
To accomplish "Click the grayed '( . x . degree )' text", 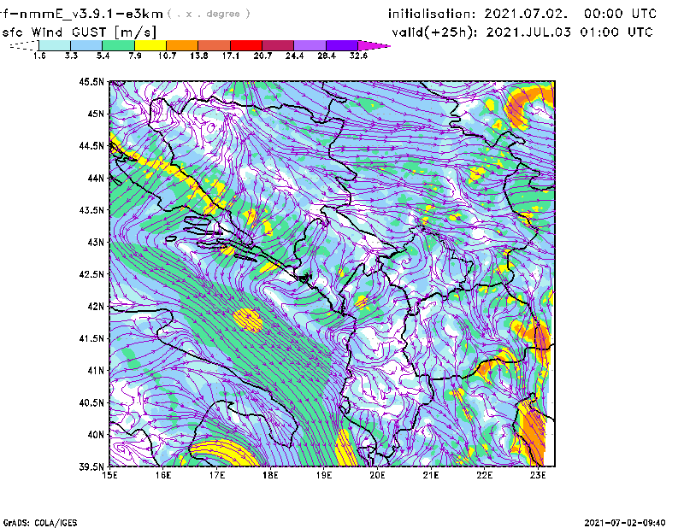I will click(209, 14).
